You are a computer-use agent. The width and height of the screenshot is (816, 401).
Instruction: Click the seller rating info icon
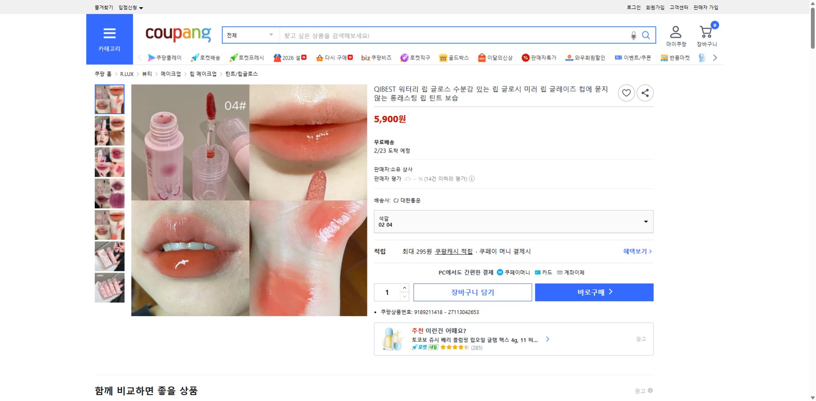coord(472,179)
